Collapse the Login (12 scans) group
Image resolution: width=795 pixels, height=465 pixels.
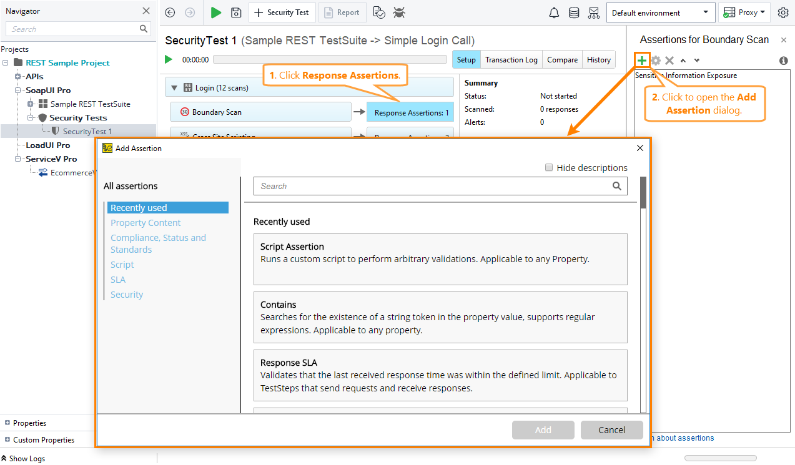pos(174,88)
